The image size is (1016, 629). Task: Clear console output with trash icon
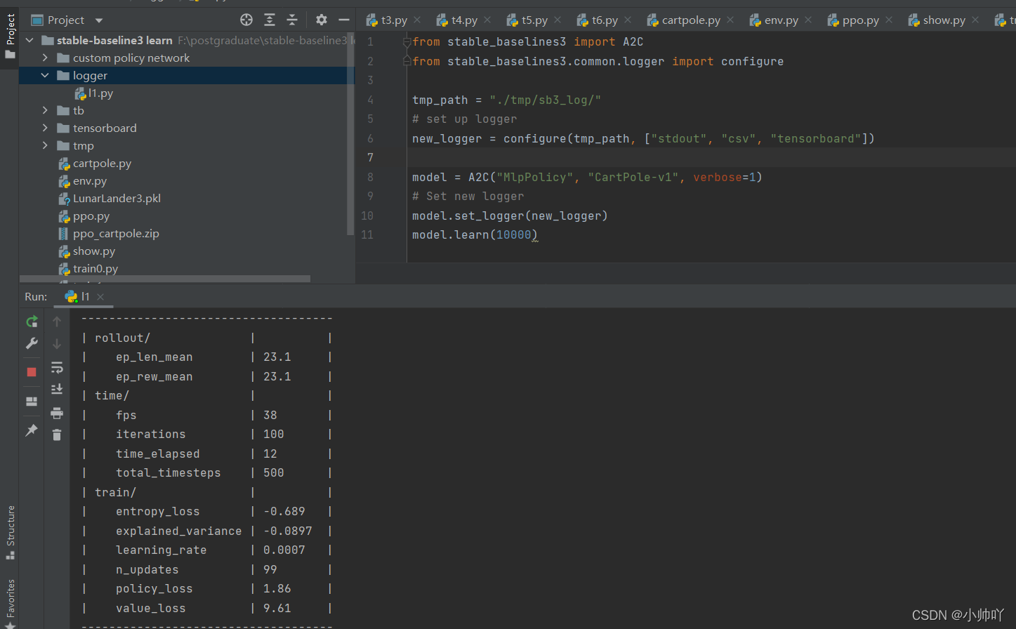(57, 435)
